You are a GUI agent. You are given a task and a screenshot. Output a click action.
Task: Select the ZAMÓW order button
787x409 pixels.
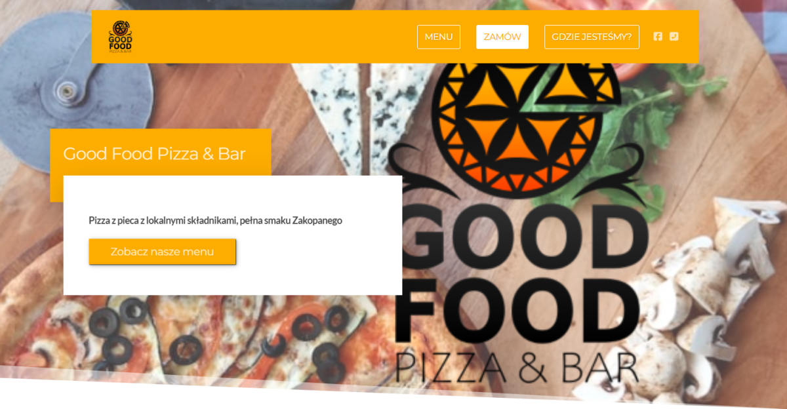[x=502, y=37]
